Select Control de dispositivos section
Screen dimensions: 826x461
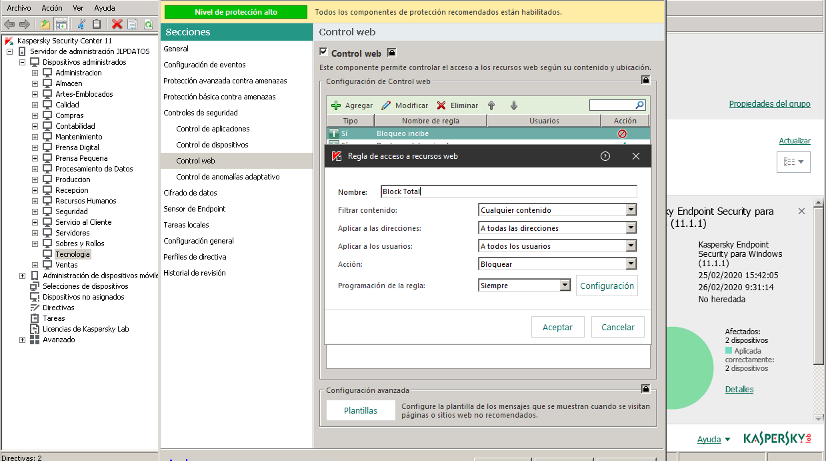coord(212,145)
